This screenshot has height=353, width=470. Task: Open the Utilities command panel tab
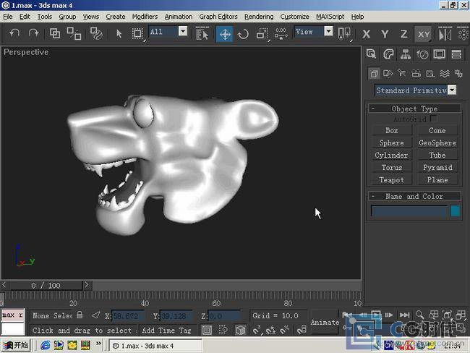coord(456,54)
